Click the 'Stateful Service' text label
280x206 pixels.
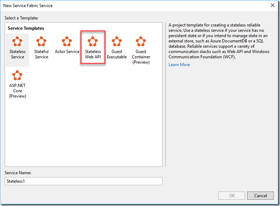41,54
